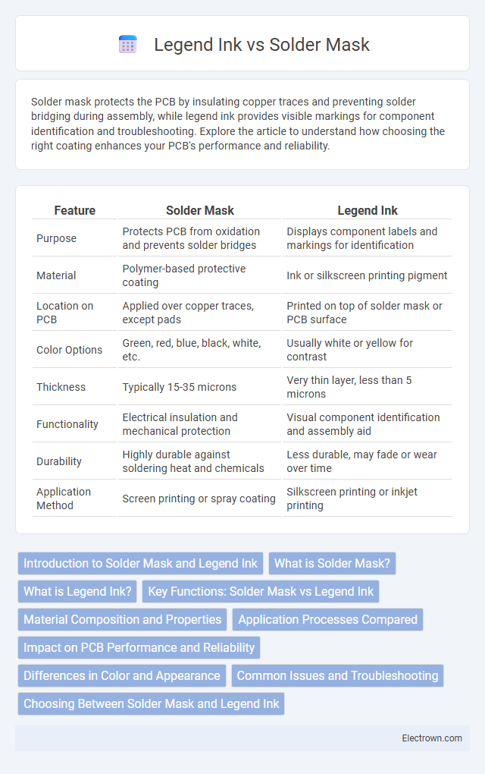Open the What is Solder Mask? link
The image size is (485, 774).
[332, 563]
